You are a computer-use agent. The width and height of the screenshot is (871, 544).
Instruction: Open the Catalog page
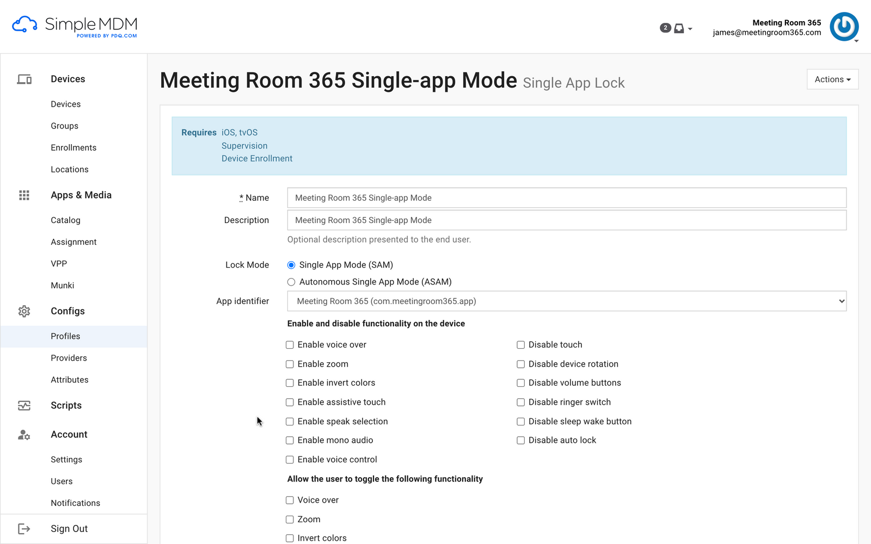(65, 220)
